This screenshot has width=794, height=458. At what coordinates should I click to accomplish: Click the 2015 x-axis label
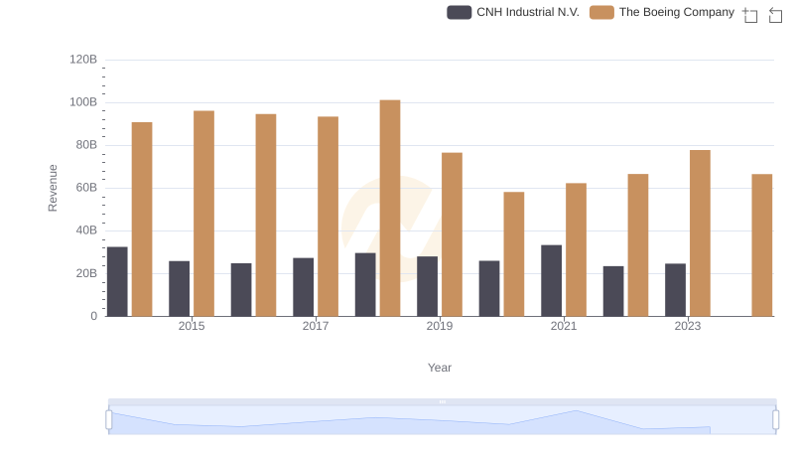(x=192, y=326)
